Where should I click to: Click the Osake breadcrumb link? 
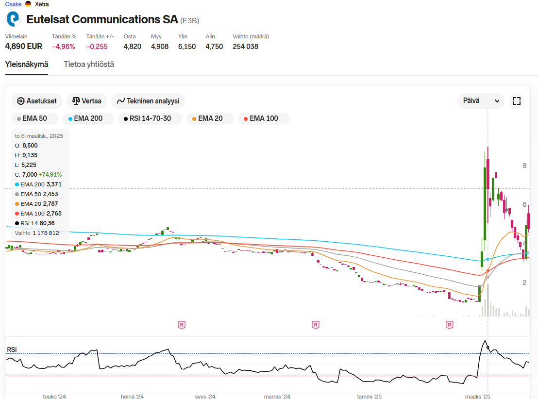point(13,4)
